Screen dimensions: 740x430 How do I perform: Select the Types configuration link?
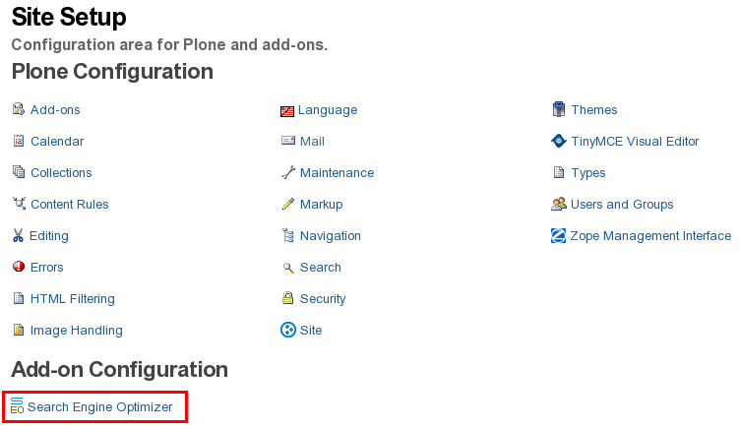[x=587, y=173]
